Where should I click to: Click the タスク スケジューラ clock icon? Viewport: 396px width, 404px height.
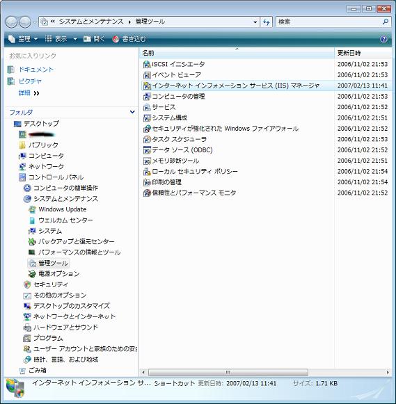147,139
